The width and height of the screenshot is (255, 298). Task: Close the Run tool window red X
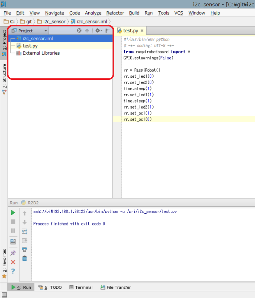click(x=13, y=262)
